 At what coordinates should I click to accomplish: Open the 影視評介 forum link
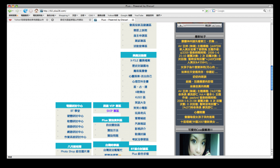pos(140,129)
